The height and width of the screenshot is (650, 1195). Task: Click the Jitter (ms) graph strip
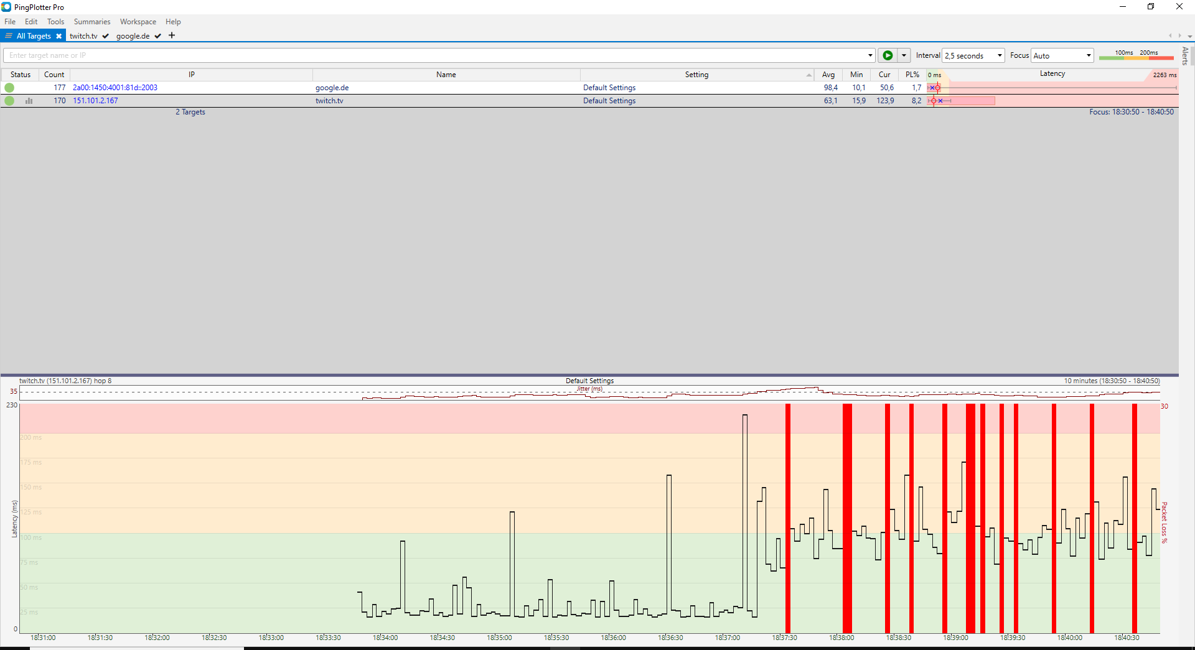[589, 392]
